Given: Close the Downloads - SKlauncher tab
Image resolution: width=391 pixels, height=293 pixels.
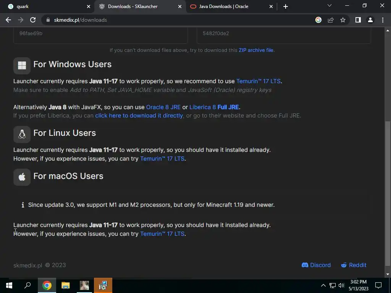Looking at the screenshot, I should [180, 6].
